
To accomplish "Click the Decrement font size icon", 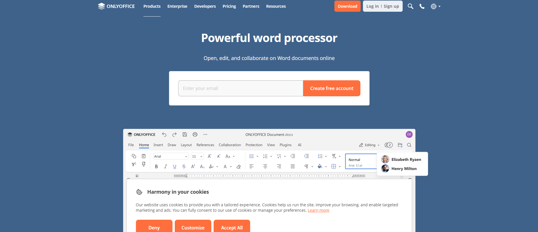I will pos(219,156).
